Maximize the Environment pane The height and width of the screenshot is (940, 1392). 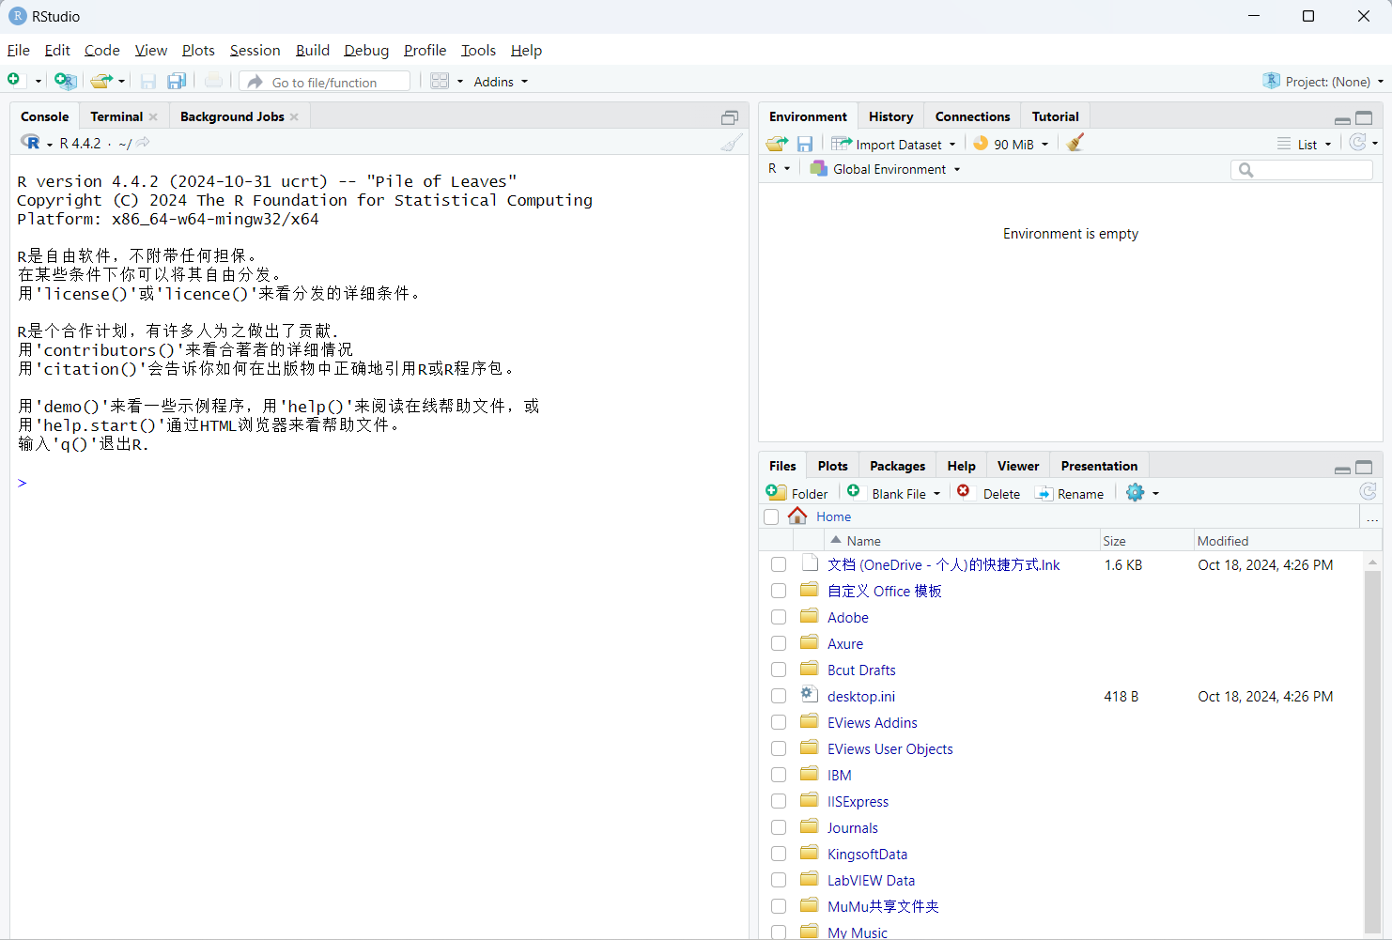click(x=1364, y=117)
